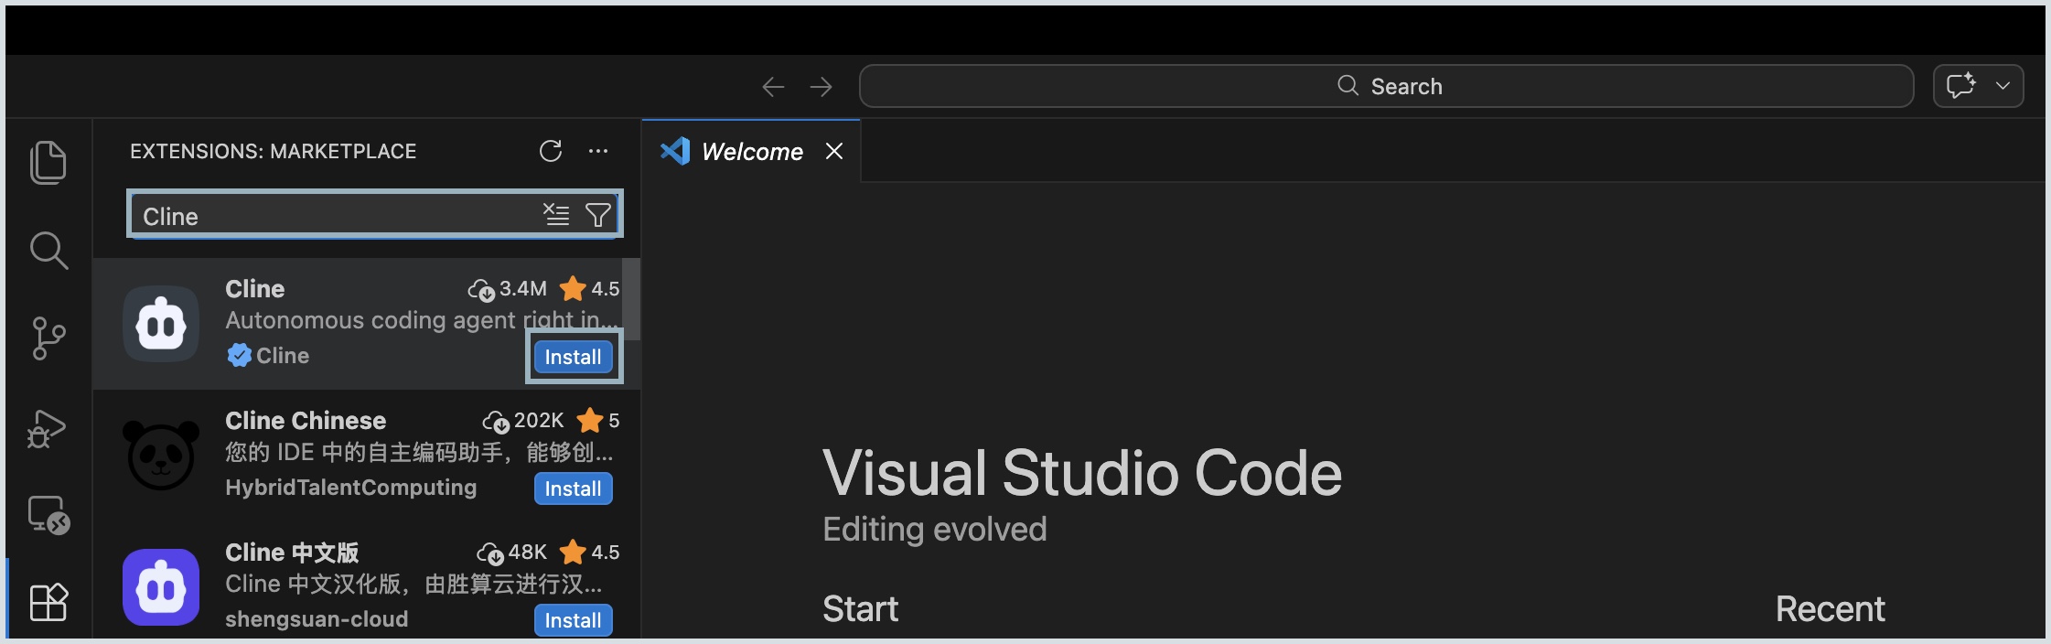
Task: Go forward with the right arrow
Action: click(x=821, y=87)
